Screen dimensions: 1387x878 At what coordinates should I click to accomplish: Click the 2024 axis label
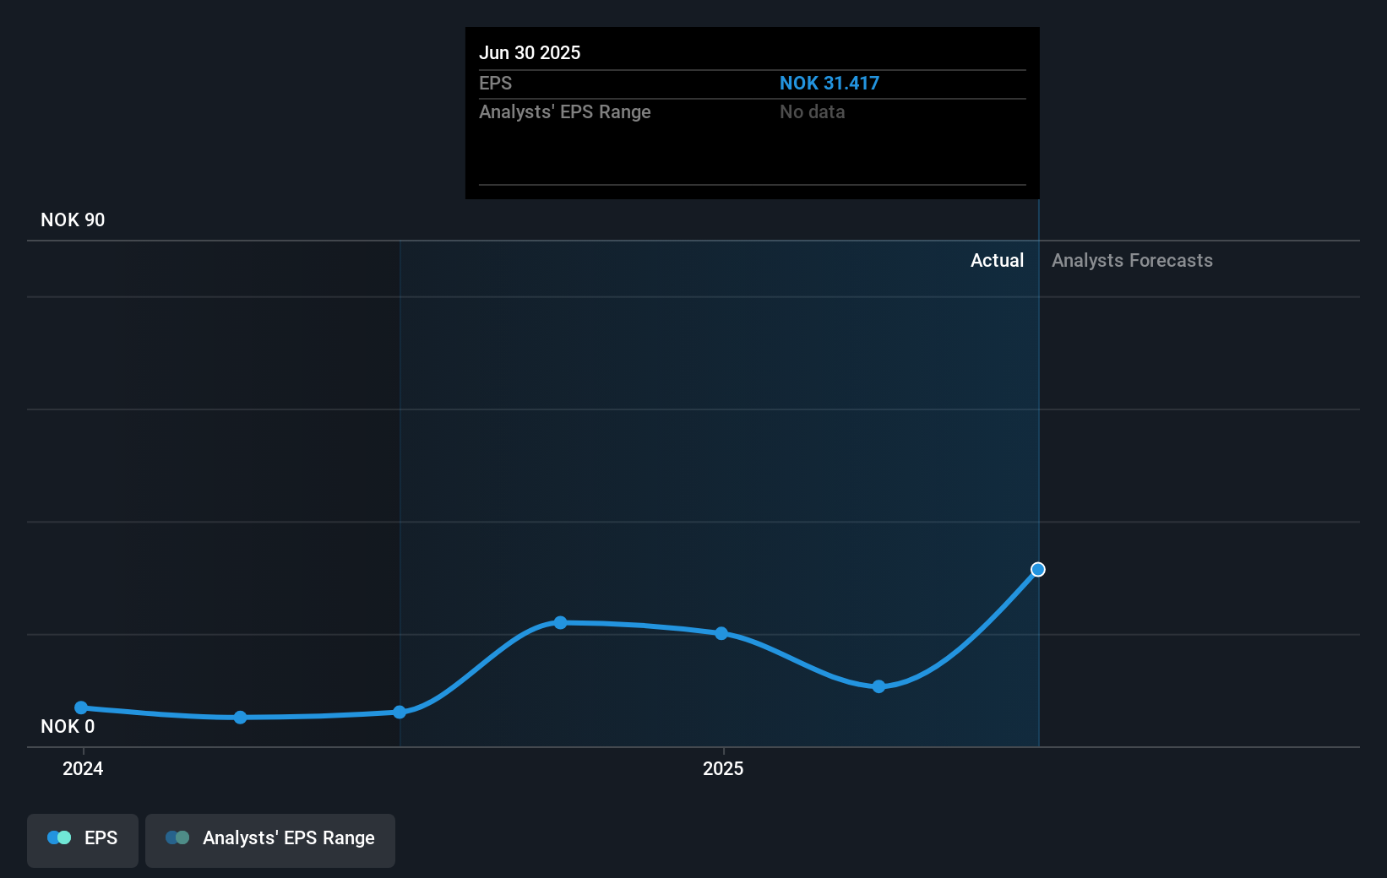pyautogui.click(x=83, y=769)
